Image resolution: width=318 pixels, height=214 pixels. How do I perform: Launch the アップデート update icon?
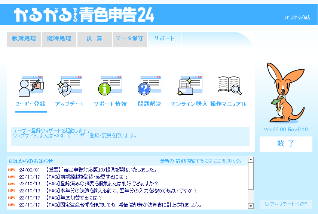pyautogui.click(x=70, y=86)
